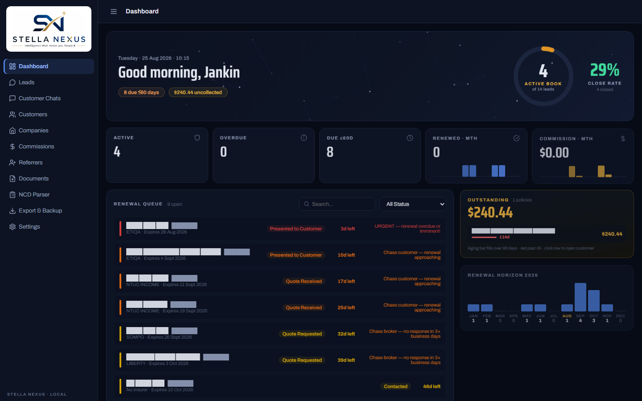Click the AUG bar in Renewal Horizon
642x401 pixels.
pyautogui.click(x=567, y=308)
